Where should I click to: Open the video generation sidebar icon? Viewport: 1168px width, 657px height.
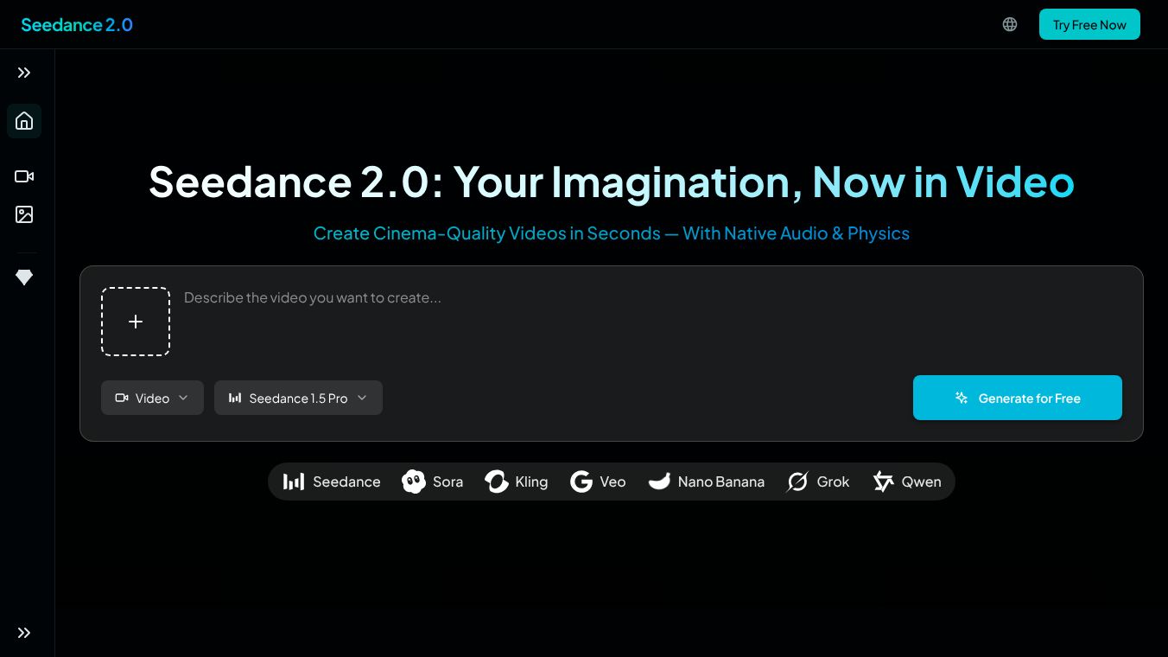[x=24, y=176]
